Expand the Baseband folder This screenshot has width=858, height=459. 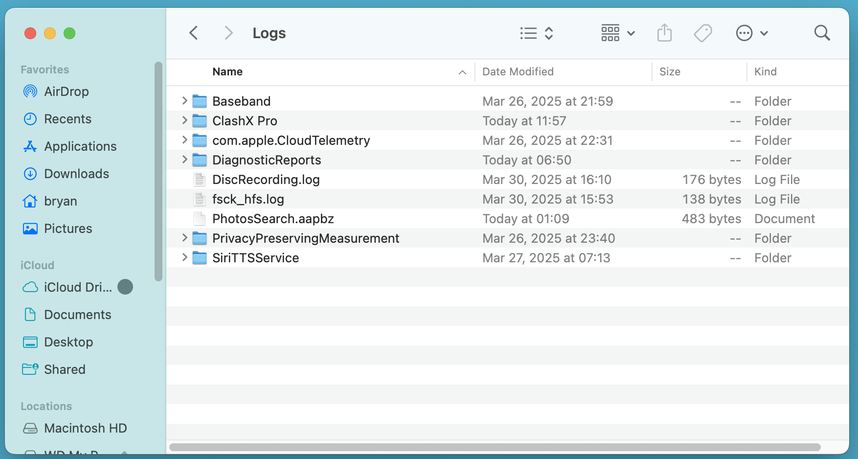click(184, 101)
